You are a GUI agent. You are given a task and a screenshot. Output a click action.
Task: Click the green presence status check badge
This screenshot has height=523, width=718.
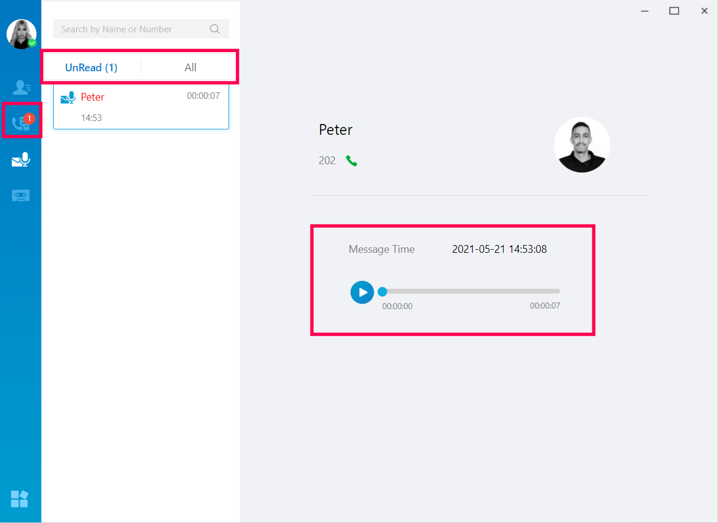tap(32, 43)
